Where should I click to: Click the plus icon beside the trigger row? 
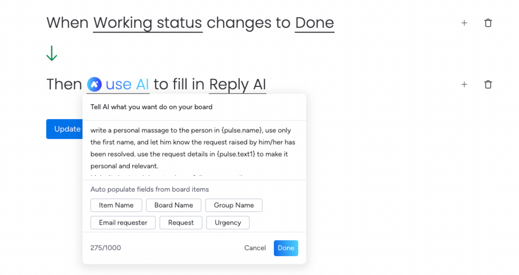click(x=464, y=23)
